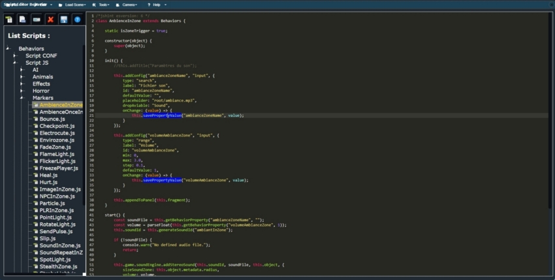Open the Tools menu

103,5
